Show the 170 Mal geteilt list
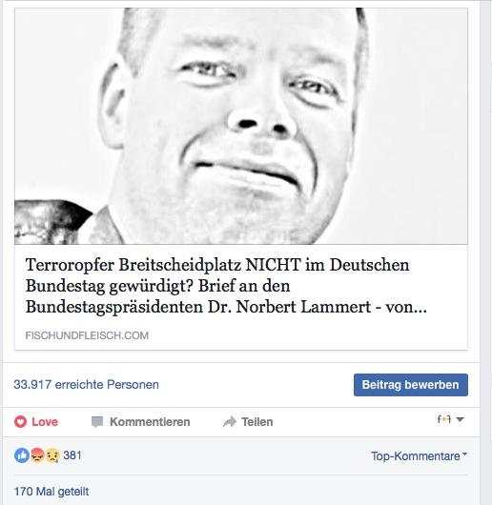492x505 pixels. [51, 492]
